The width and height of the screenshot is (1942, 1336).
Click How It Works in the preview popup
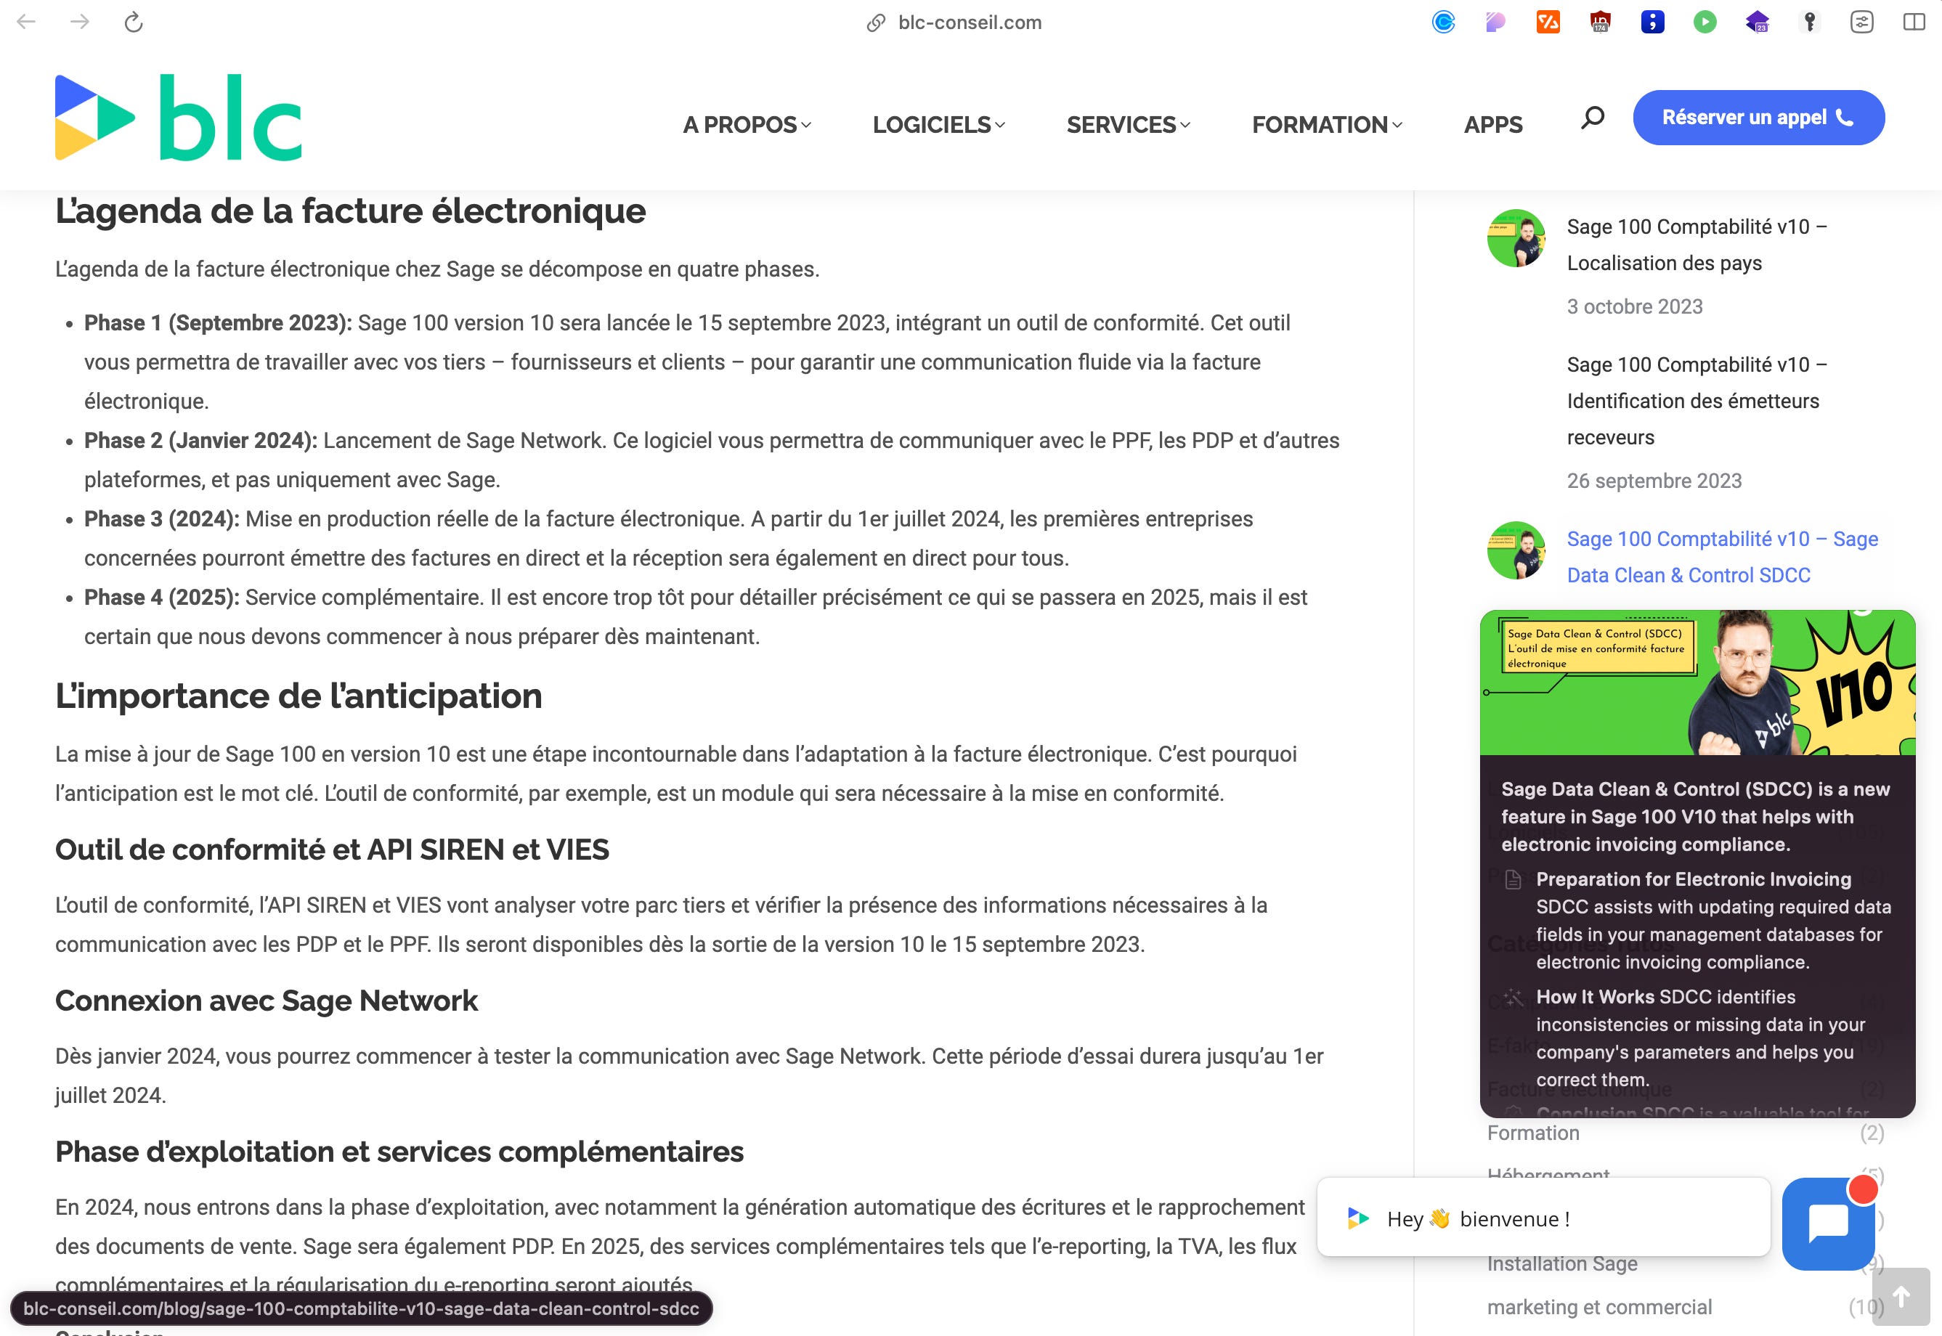1595,997
